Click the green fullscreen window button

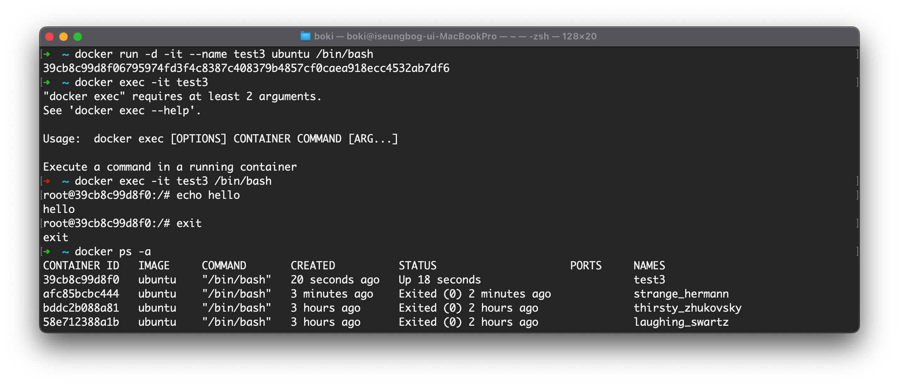pyautogui.click(x=78, y=37)
